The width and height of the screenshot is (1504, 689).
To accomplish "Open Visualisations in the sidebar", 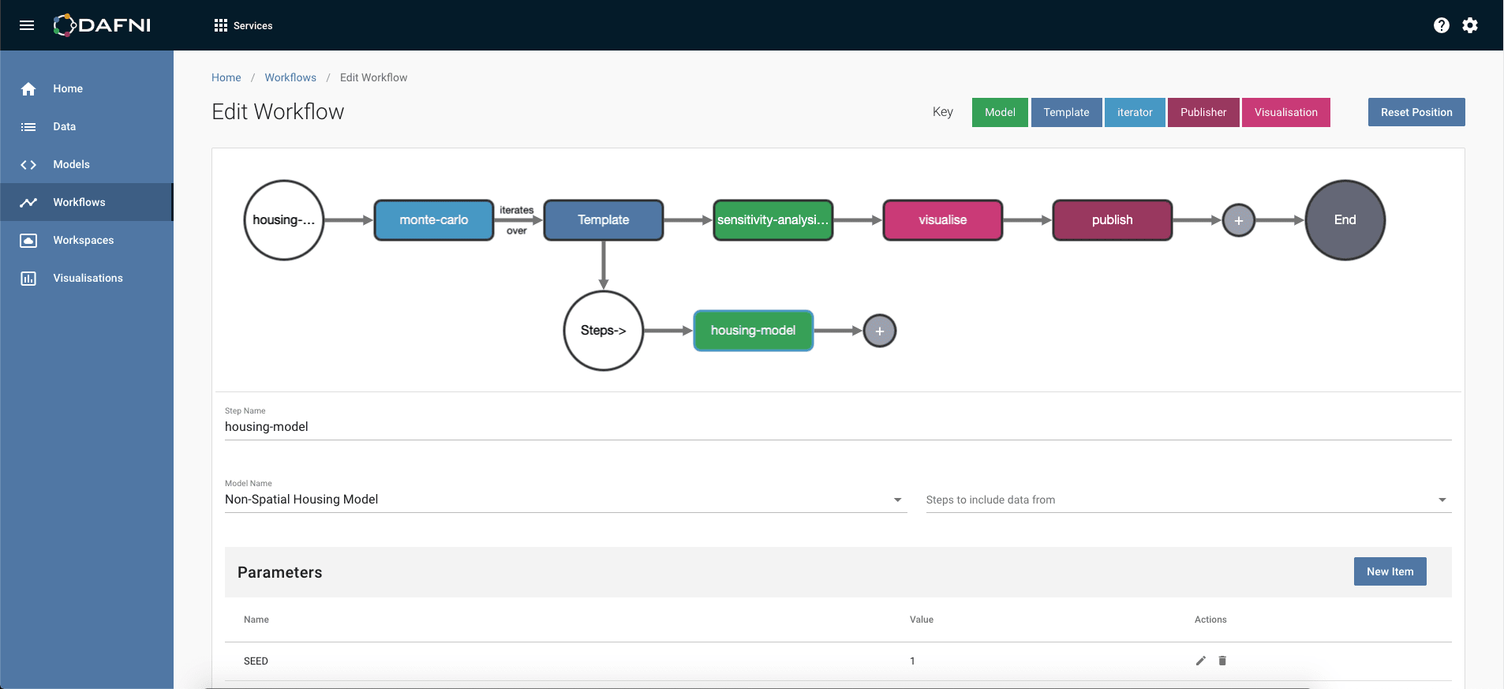I will (88, 278).
